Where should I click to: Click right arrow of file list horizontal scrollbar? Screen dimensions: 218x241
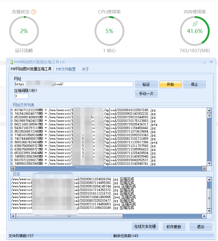[204, 168]
